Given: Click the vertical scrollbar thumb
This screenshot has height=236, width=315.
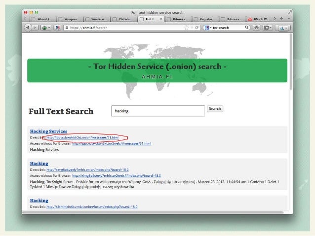Looking at the screenshot, I should point(291,62).
